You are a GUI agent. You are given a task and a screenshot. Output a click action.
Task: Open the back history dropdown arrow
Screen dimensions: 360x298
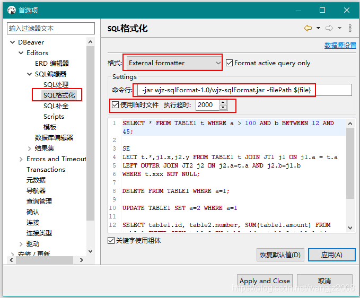pyautogui.click(x=318, y=29)
